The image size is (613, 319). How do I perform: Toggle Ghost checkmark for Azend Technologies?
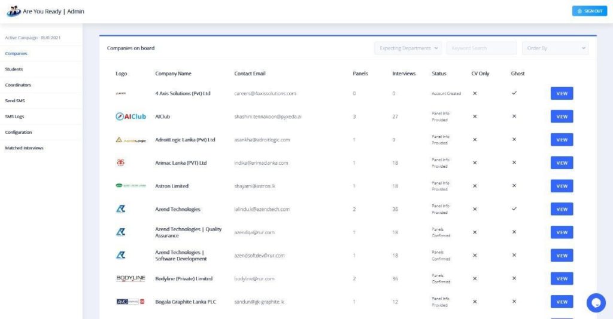(x=514, y=209)
